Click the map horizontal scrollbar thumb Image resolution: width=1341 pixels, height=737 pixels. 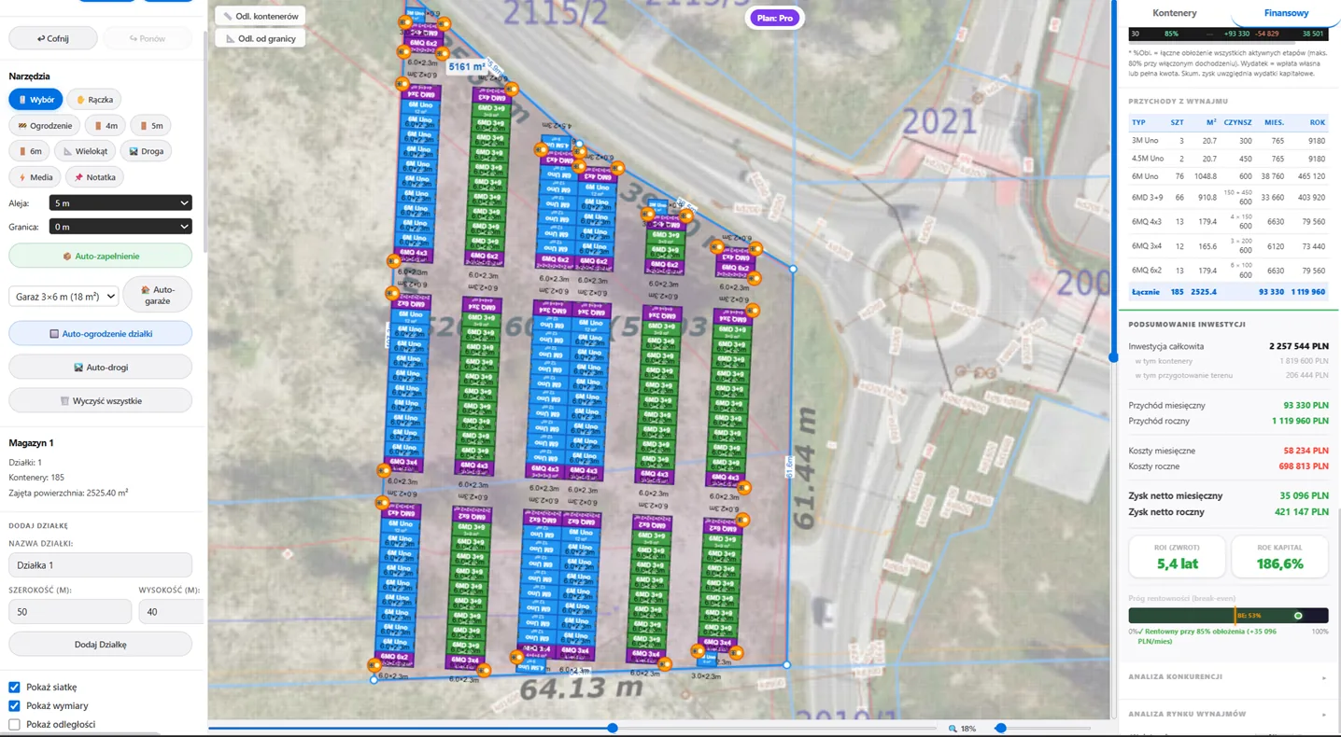613,728
